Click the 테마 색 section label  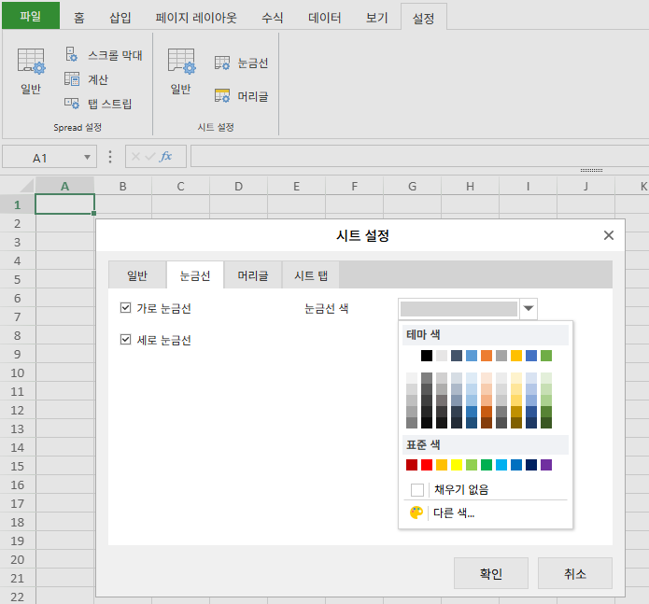coord(423,334)
